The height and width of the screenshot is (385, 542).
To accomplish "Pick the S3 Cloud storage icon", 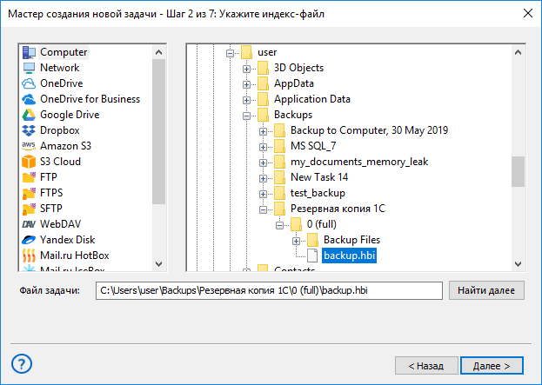I will tap(29, 162).
